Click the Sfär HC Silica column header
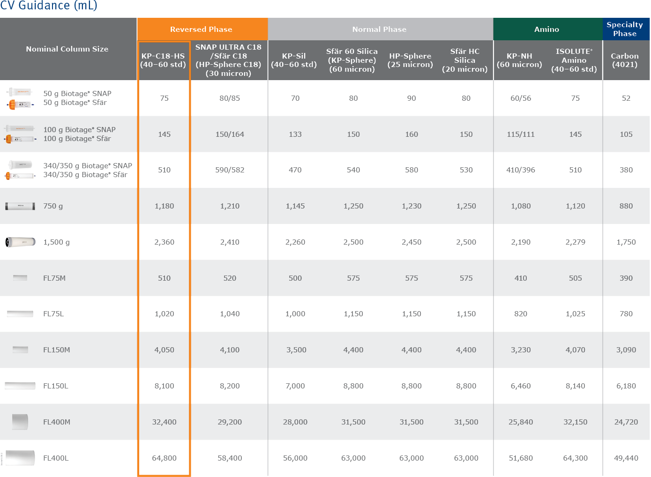 465,60
